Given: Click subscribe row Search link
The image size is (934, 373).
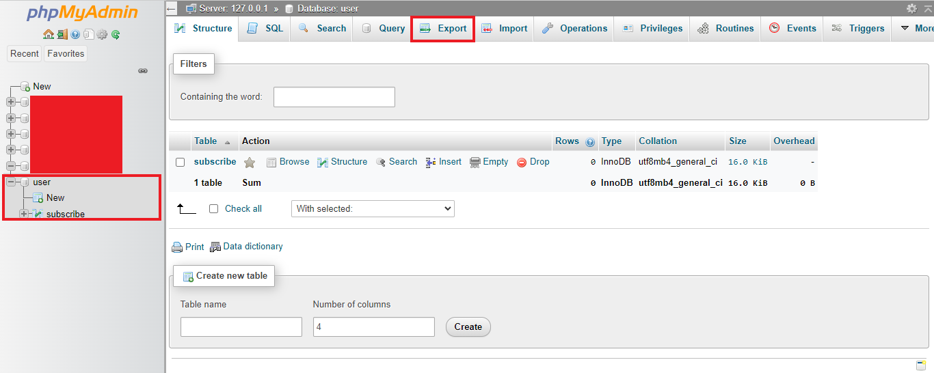Looking at the screenshot, I should point(397,162).
